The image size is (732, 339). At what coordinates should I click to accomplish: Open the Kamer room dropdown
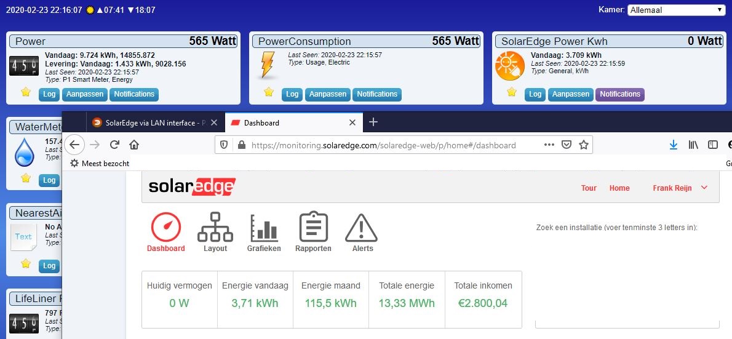click(676, 10)
